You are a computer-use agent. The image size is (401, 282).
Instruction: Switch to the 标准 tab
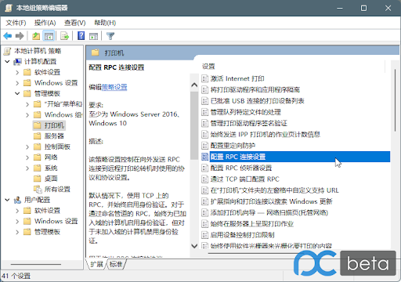click(x=116, y=264)
